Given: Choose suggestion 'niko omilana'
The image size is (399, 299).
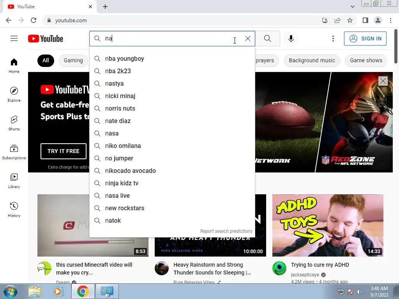Looking at the screenshot, I should pos(172,146).
